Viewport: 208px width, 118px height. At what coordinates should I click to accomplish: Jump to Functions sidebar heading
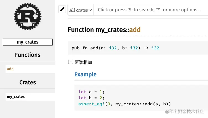28,55
